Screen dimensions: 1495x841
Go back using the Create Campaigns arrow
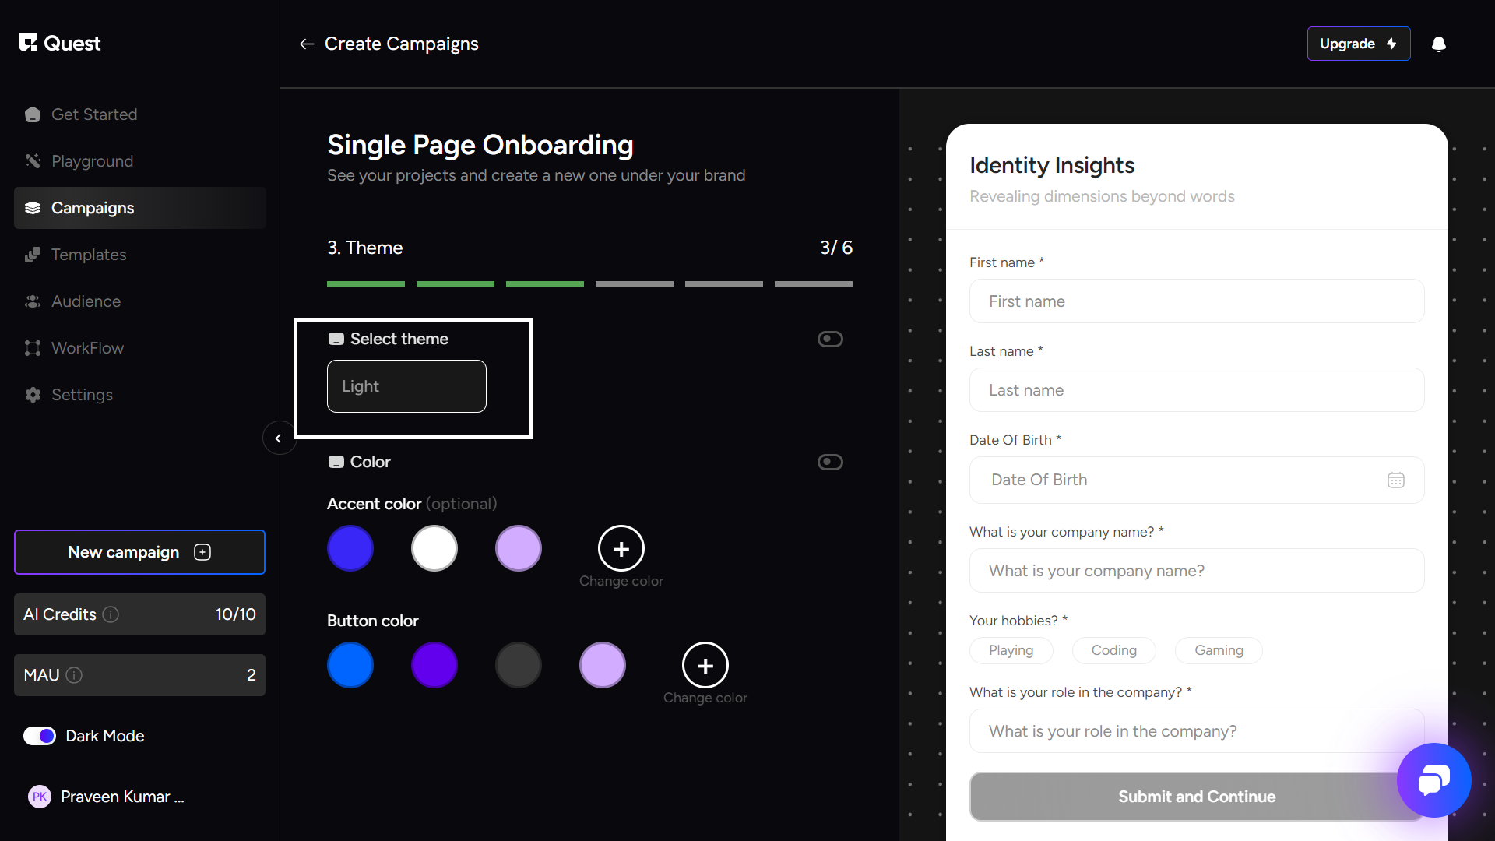point(307,44)
